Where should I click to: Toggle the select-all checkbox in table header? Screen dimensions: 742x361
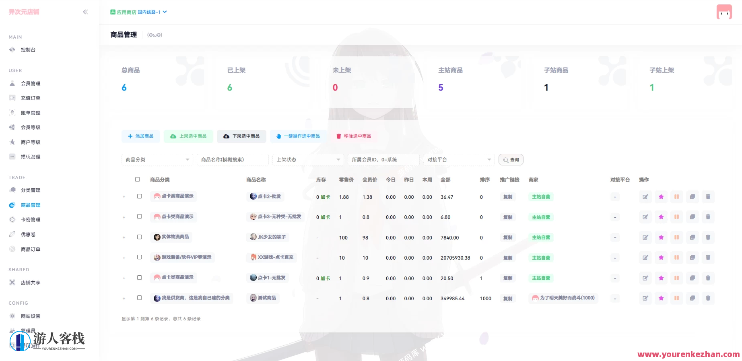[x=138, y=179]
